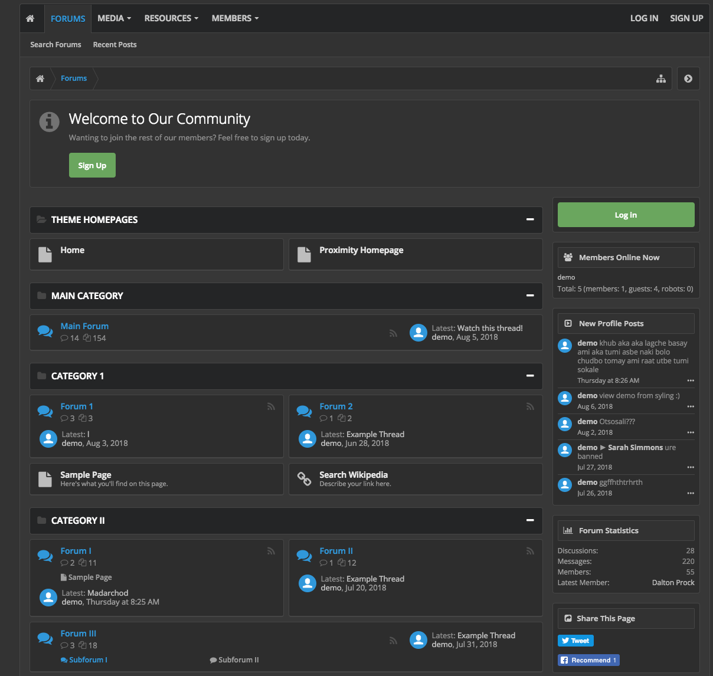The height and width of the screenshot is (676, 713).
Task: Click the green Log in sidebar button
Action: click(x=626, y=215)
